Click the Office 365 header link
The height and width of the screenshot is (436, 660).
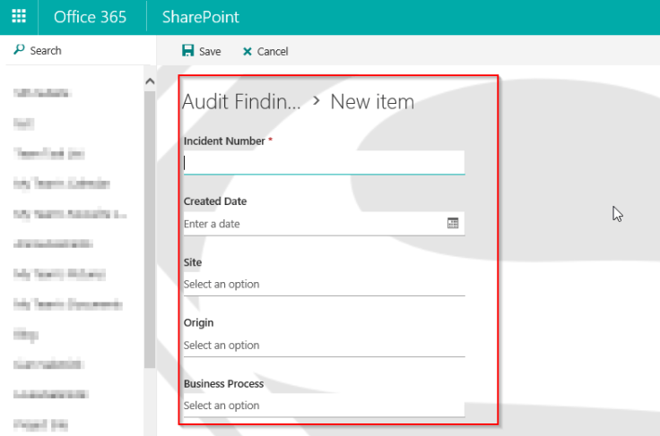[90, 17]
